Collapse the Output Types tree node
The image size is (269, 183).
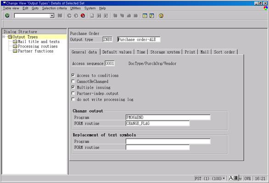point(4,37)
